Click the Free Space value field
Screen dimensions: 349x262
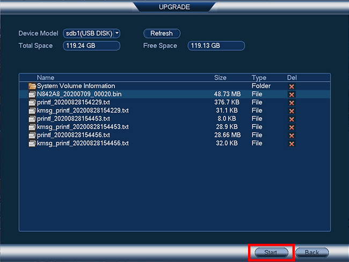tap(216, 46)
